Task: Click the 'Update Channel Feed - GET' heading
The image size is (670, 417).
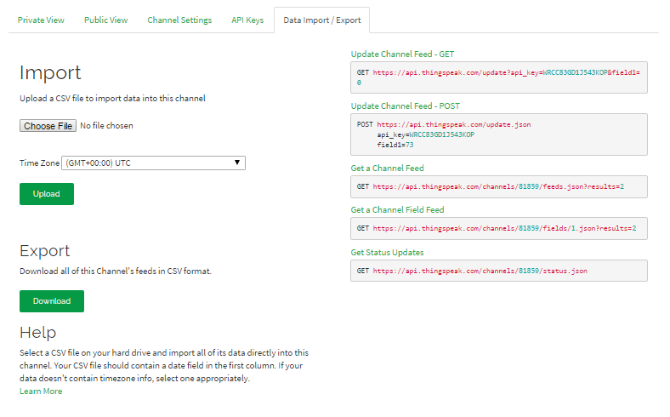Action: click(x=402, y=54)
